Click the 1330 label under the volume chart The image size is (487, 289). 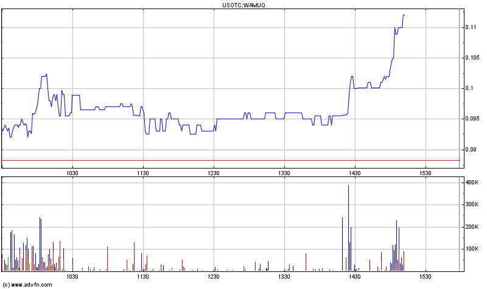click(x=284, y=277)
